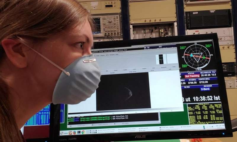
Task: Click the '8732.00' center frequency value
Action: click(204, 82)
